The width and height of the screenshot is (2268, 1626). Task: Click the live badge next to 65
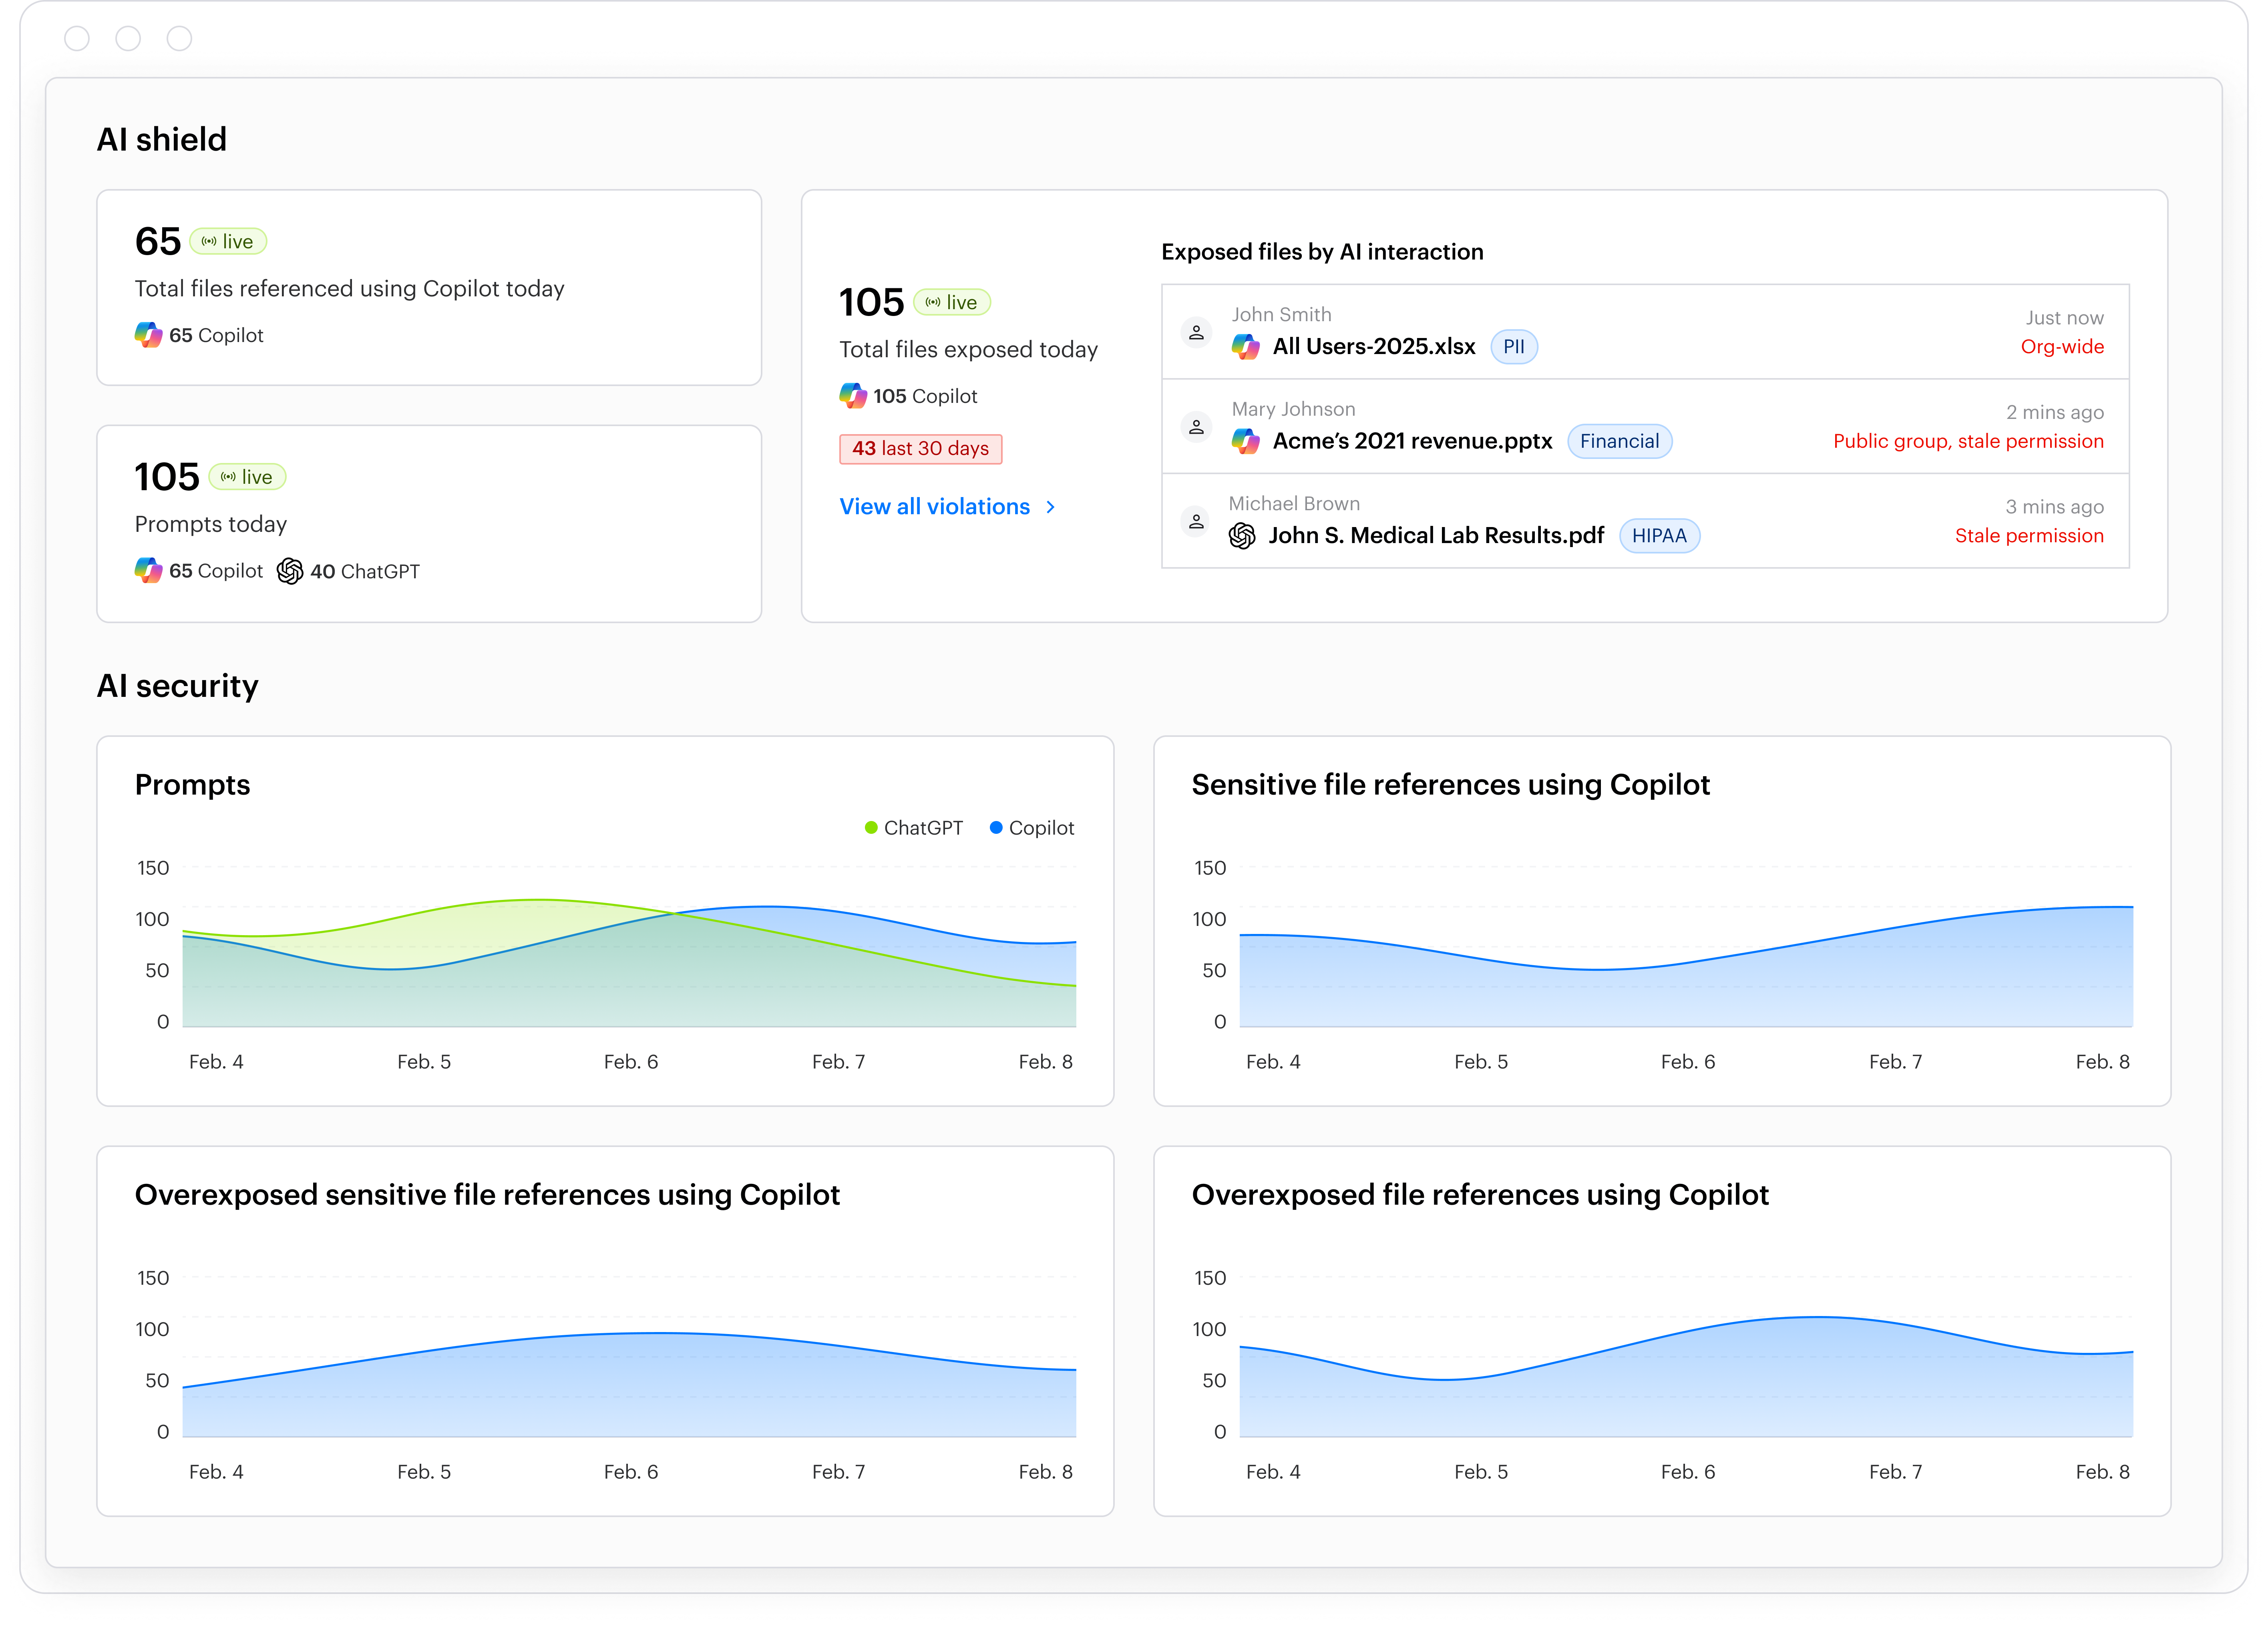tap(228, 242)
